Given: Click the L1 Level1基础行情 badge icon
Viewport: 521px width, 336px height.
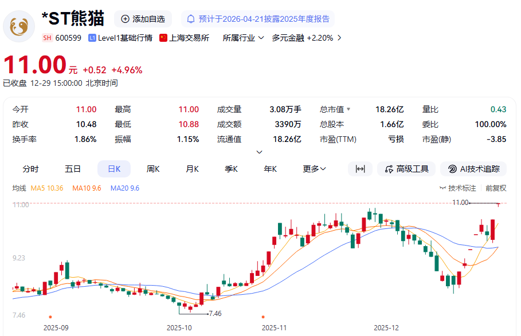Looking at the screenshot, I should point(92,38).
